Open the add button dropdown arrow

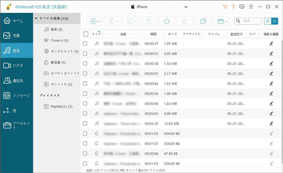(x=99, y=22)
